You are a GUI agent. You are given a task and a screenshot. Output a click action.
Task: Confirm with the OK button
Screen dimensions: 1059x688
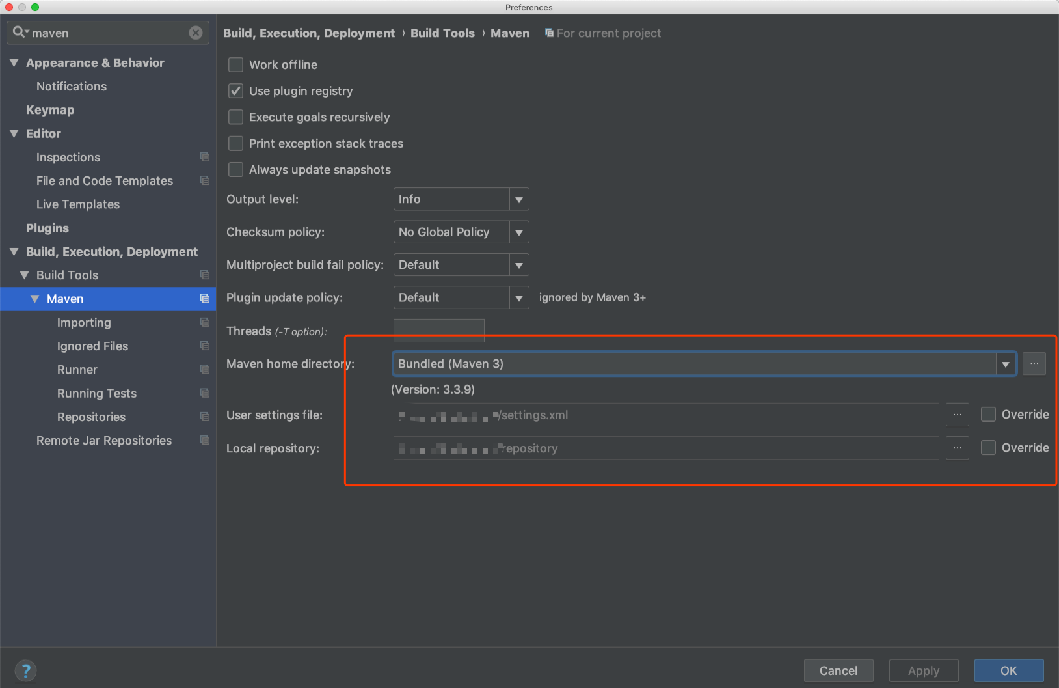coord(1009,670)
